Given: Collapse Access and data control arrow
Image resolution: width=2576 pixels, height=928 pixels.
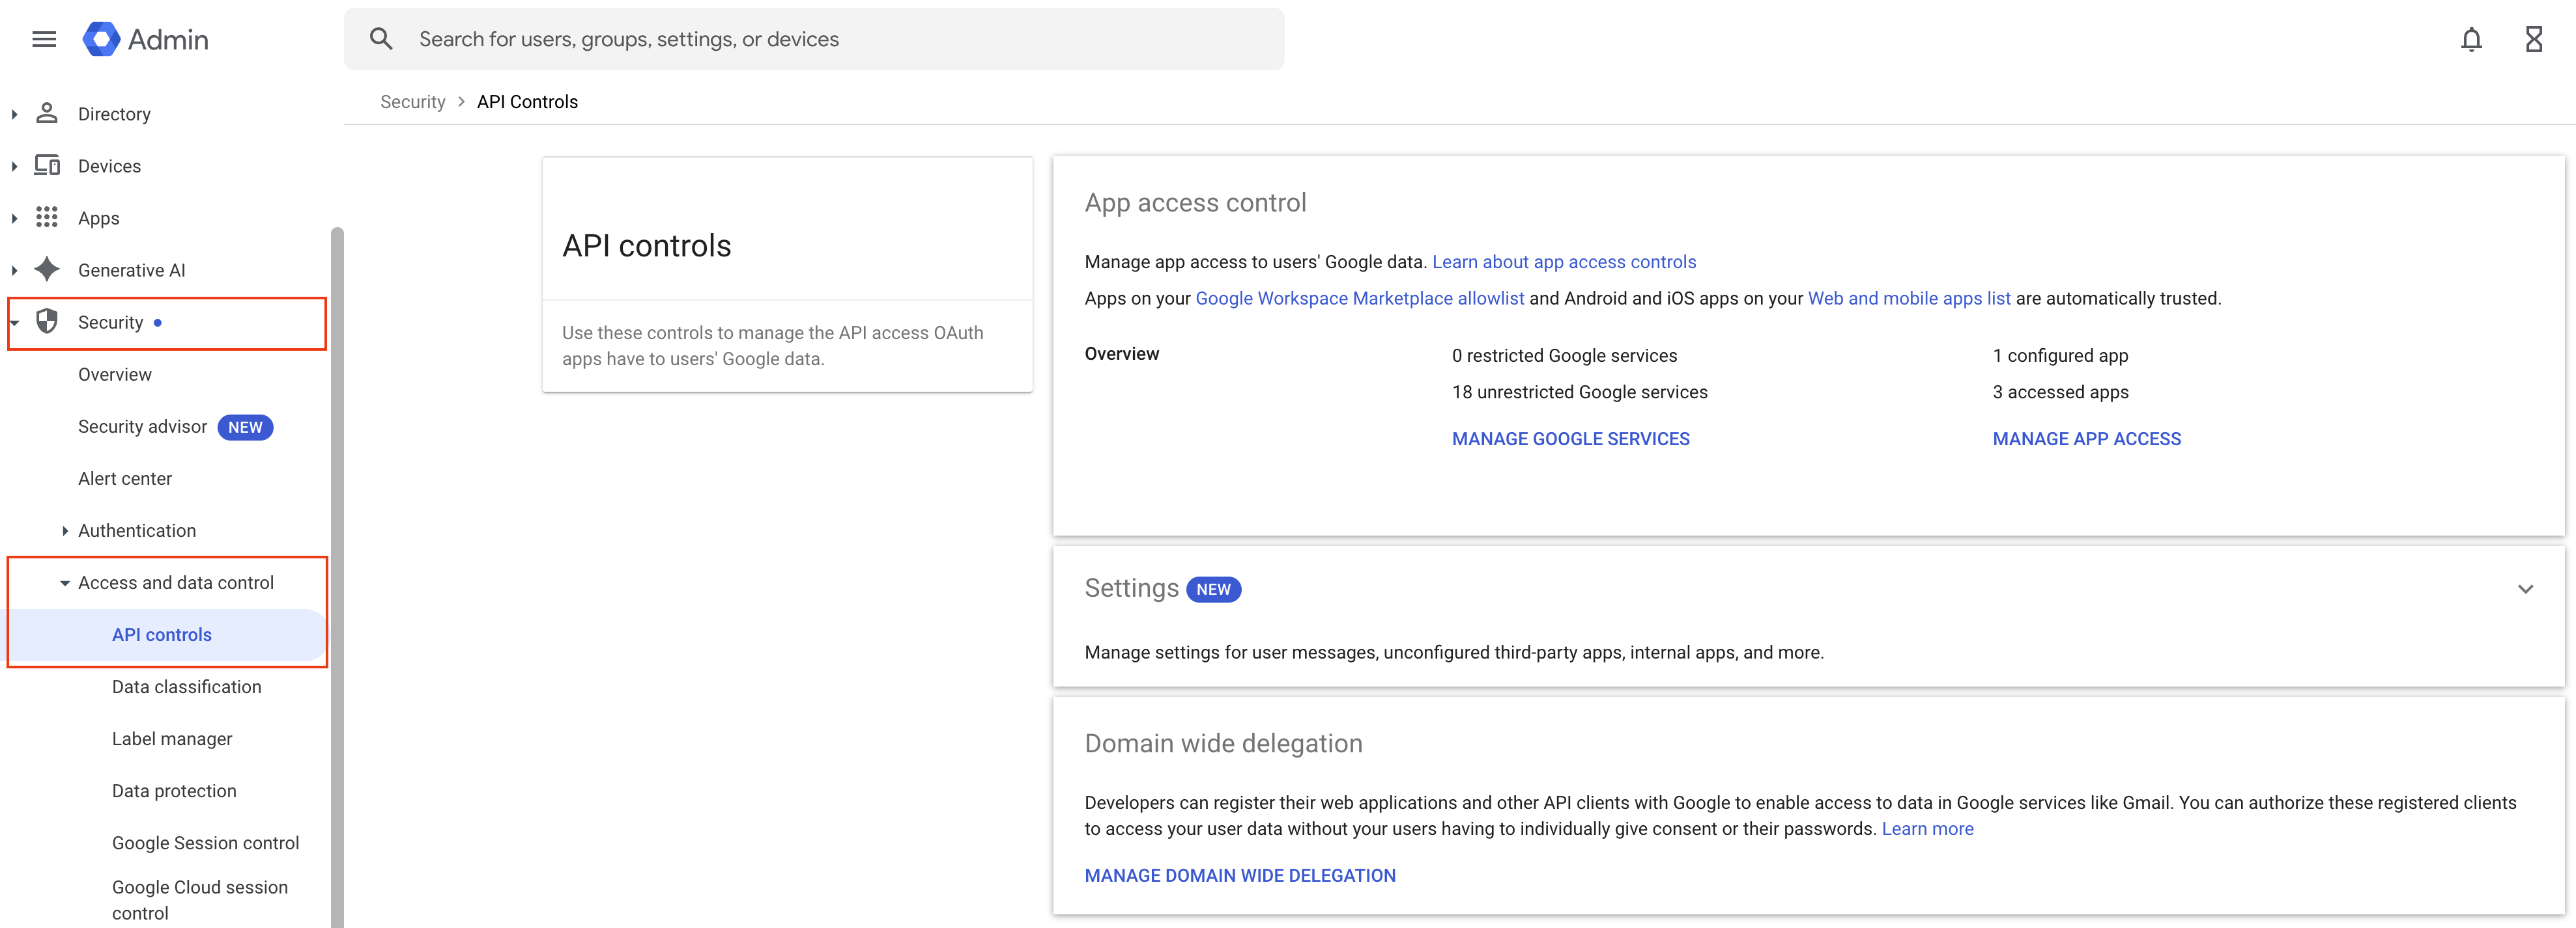Looking at the screenshot, I should [x=65, y=583].
